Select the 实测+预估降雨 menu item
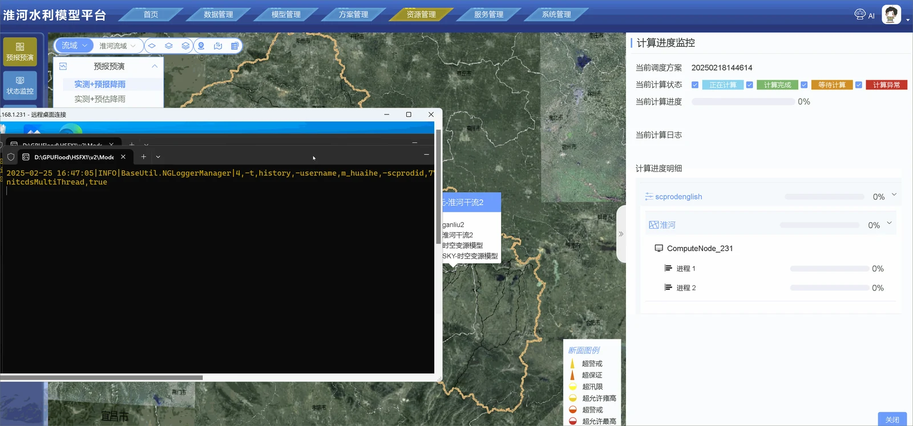The width and height of the screenshot is (913, 426). coord(100,99)
